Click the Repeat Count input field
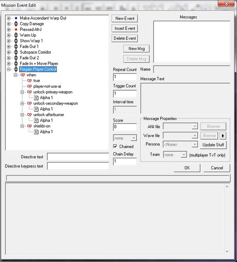This screenshot has height=262, width=237. pos(124,77)
